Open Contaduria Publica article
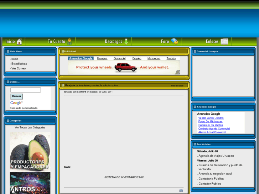Viewport: 259px width, 194px height. pyautogui.click(x=211, y=179)
